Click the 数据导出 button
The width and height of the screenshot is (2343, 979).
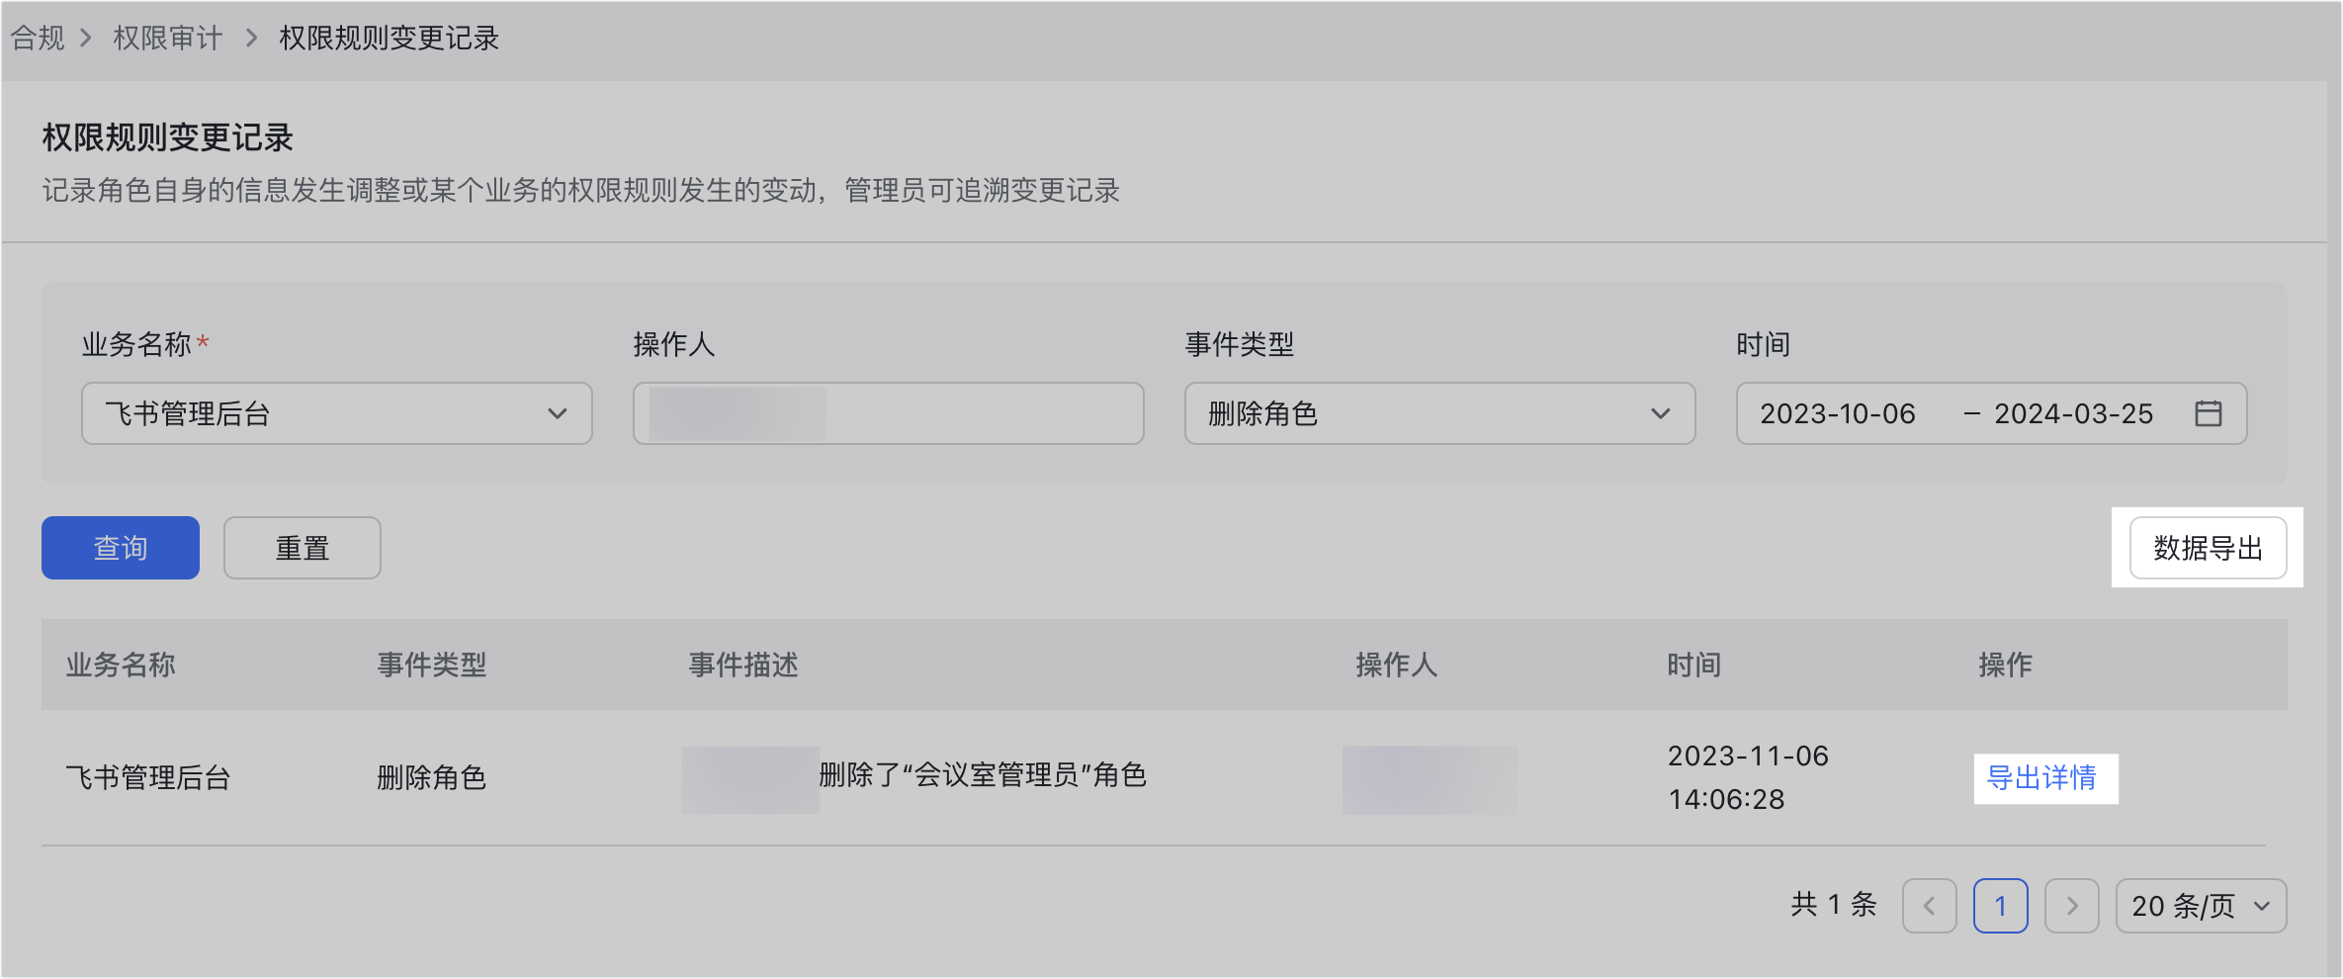[2208, 548]
